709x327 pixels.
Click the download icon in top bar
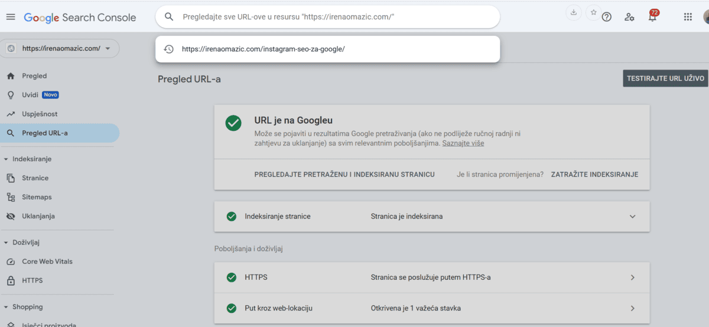coord(574,12)
